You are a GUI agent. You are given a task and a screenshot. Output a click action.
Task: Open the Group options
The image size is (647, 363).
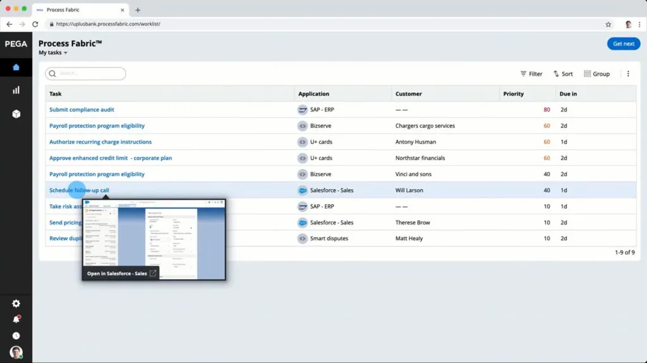click(596, 74)
